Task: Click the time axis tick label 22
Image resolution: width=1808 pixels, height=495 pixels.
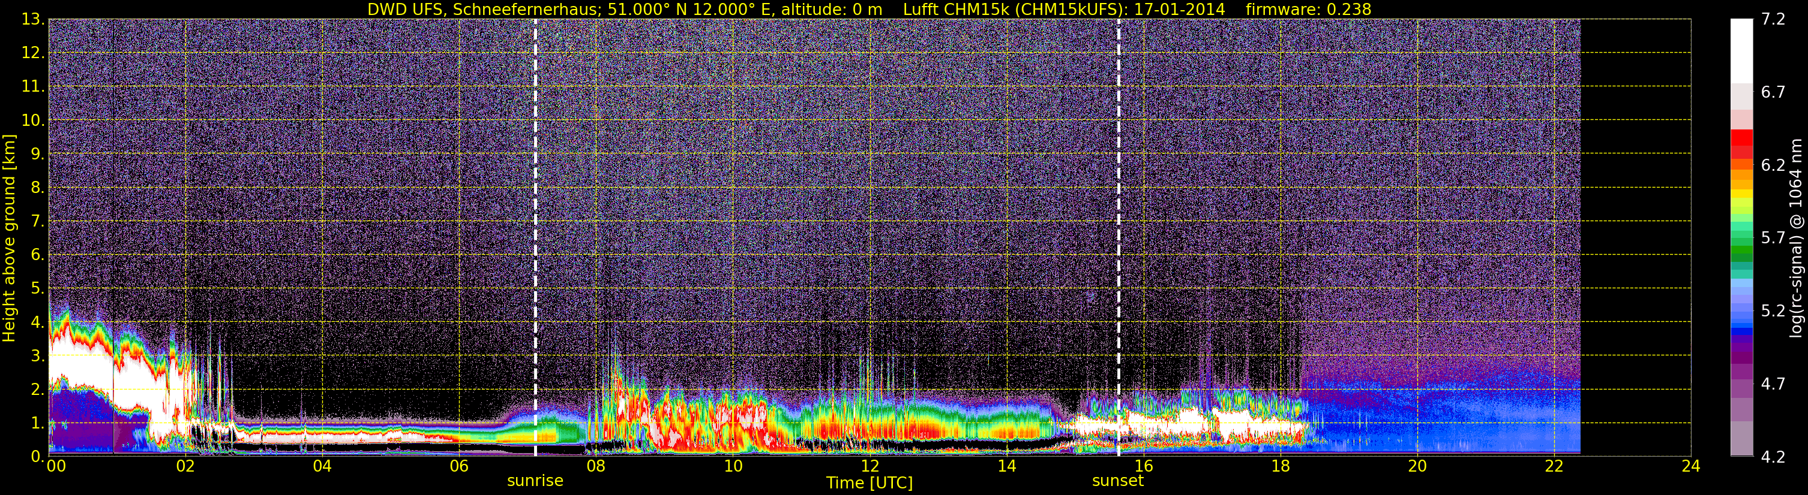Action: [1554, 467]
